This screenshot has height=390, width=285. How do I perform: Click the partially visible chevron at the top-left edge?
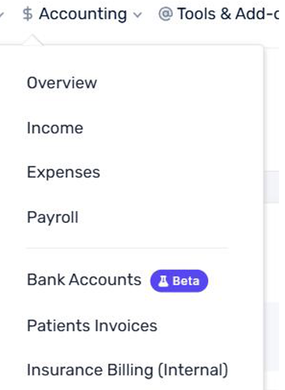[1, 15]
